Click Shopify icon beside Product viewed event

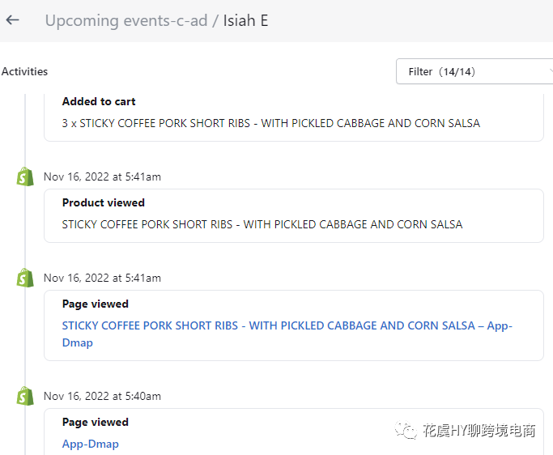click(x=25, y=176)
